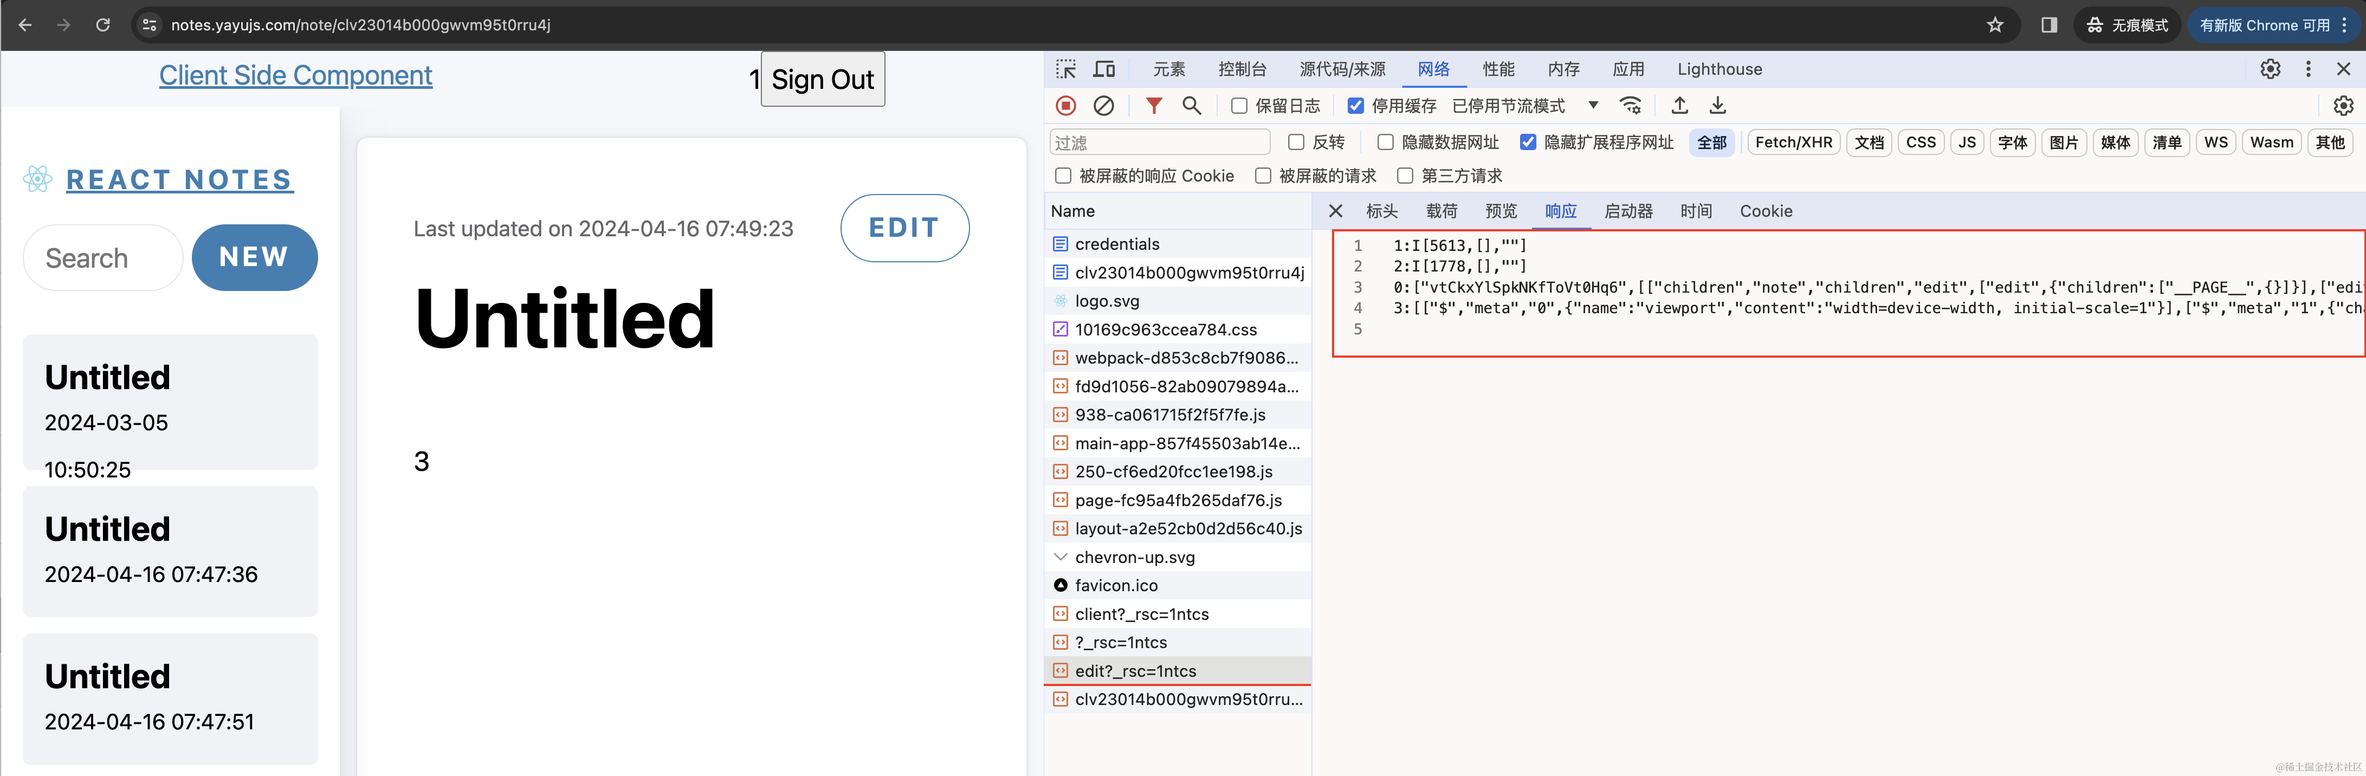Click the import HAR upload icon
2366x776 pixels.
(x=1679, y=106)
